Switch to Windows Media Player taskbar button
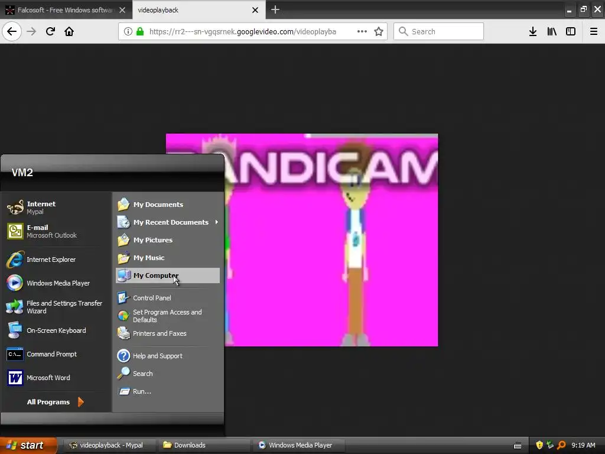The height and width of the screenshot is (454, 605). coord(299,445)
